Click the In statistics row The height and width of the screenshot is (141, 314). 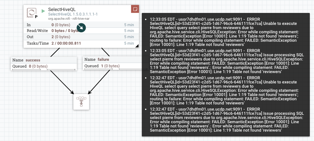click(x=81, y=25)
